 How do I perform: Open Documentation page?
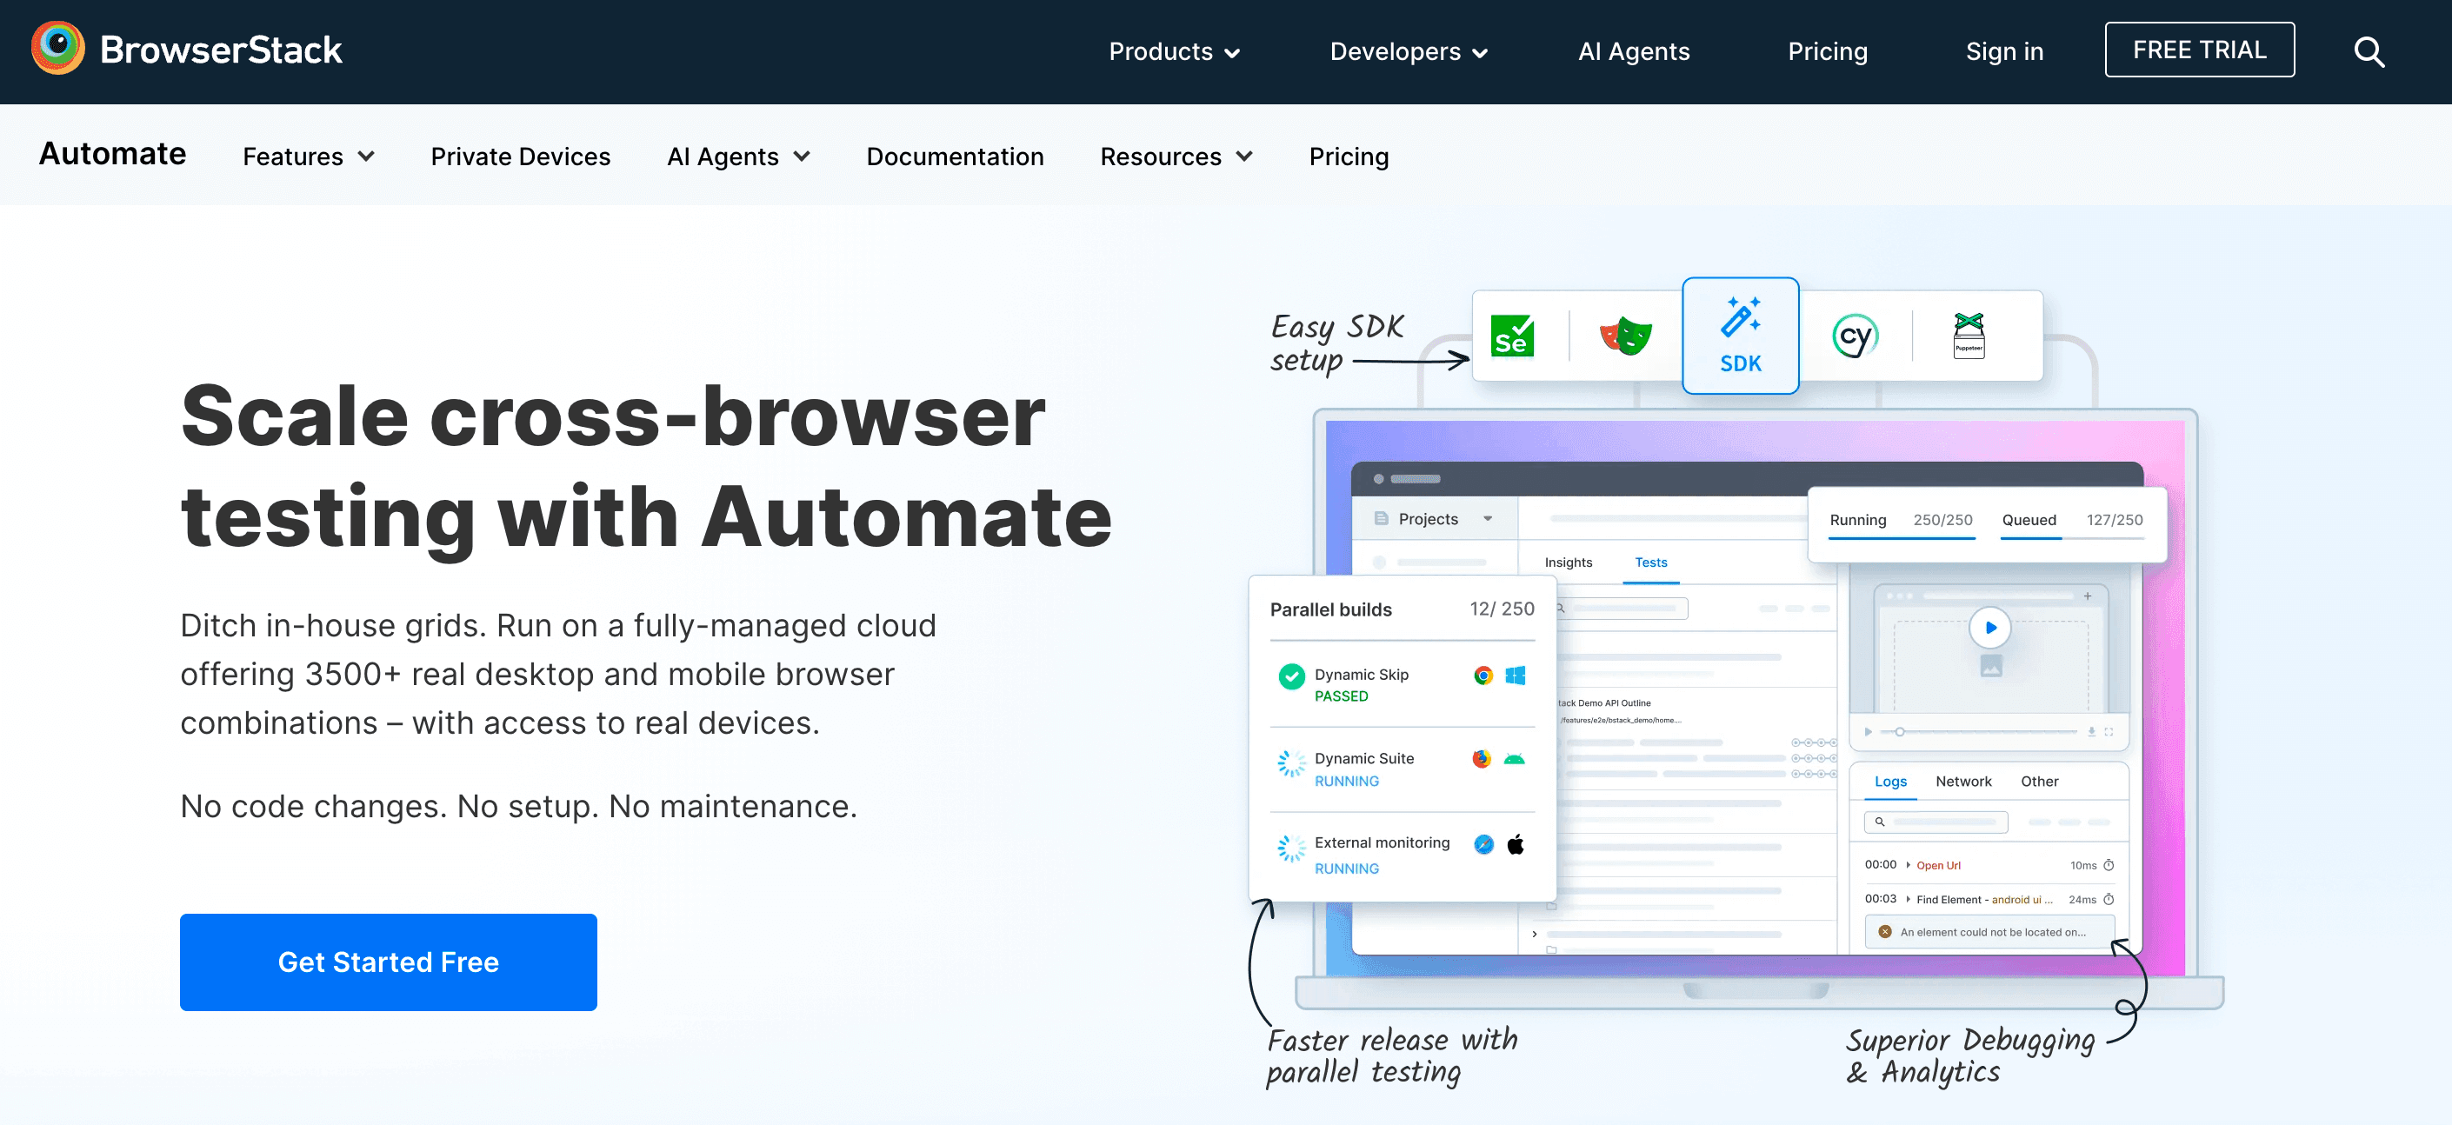pos(954,156)
